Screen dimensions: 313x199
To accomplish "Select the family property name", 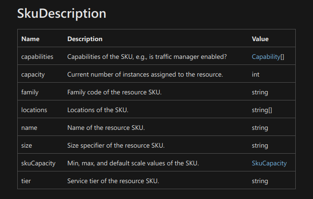I will click(x=30, y=92).
